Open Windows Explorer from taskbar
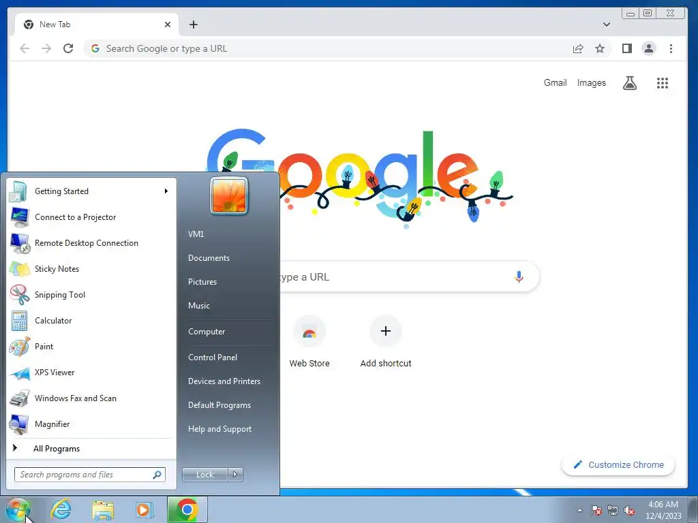The width and height of the screenshot is (698, 523). coord(103,510)
